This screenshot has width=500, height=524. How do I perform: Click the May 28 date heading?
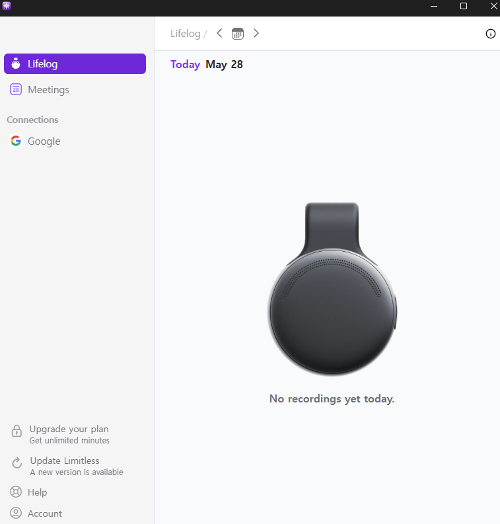click(x=224, y=64)
